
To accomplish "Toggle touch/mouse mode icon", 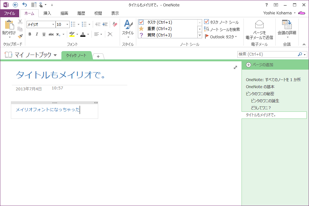I will click(41, 5).
